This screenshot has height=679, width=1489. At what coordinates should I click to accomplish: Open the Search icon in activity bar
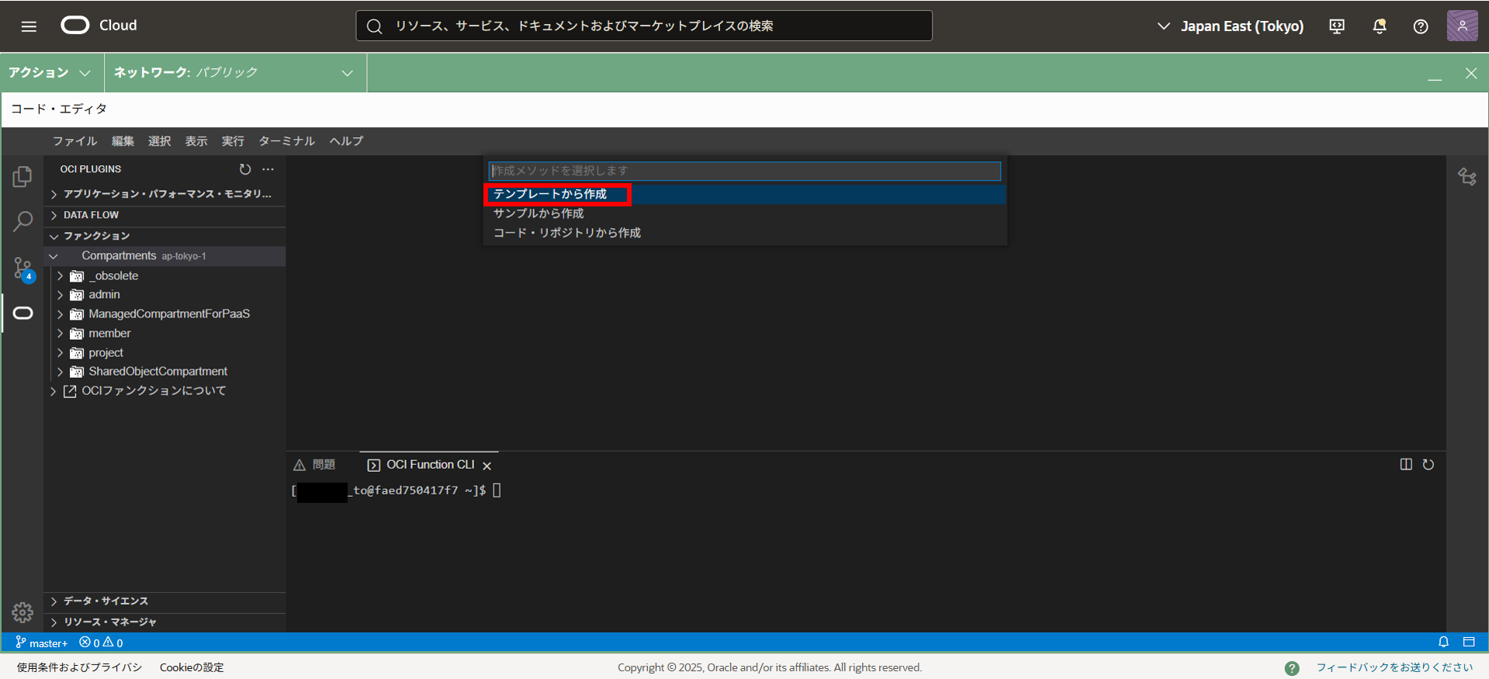click(x=23, y=222)
